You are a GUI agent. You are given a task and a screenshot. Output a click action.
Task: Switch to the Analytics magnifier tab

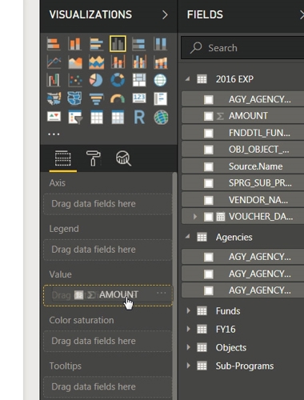click(123, 158)
